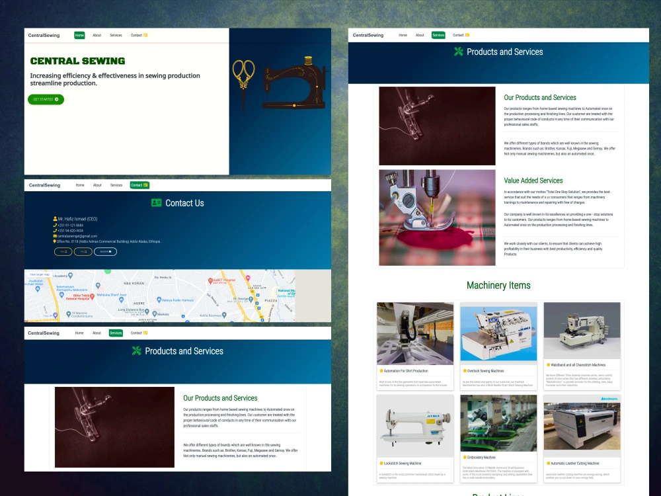Click the vintage sewing machine illustration on the home page
The width and height of the screenshot is (661, 496).
tap(295, 82)
